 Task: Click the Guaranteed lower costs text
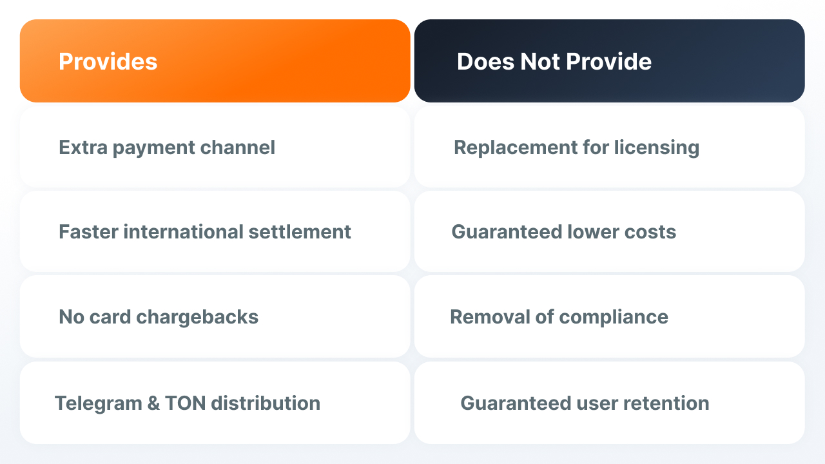click(564, 232)
